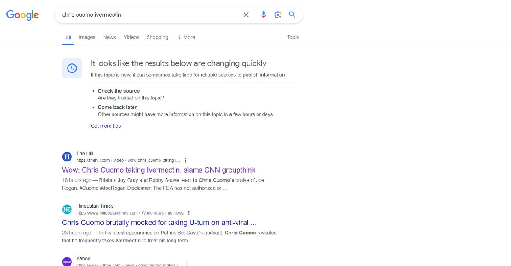Open Google Lens image search

[278, 15]
